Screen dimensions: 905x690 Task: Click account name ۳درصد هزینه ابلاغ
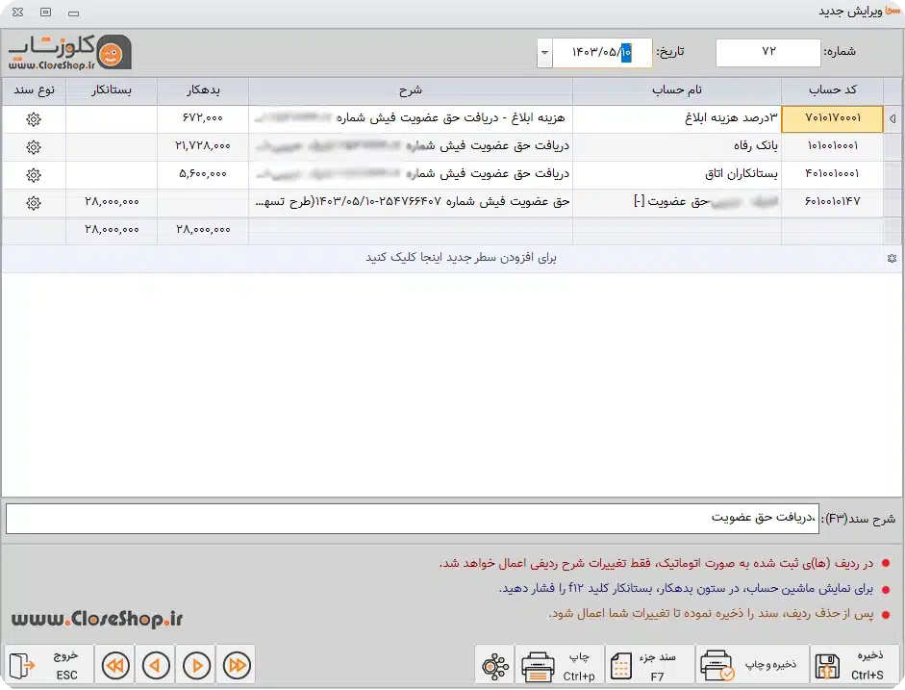pos(677,119)
